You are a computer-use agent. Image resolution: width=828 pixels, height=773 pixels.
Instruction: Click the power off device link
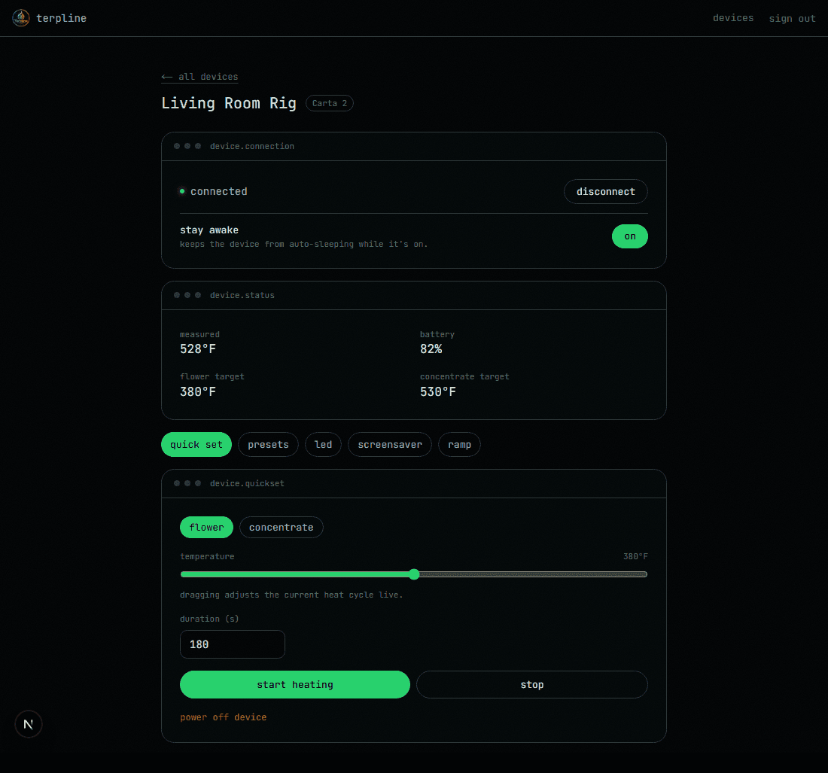224,717
